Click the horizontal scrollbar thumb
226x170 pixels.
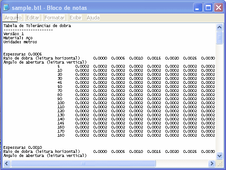click(83, 163)
